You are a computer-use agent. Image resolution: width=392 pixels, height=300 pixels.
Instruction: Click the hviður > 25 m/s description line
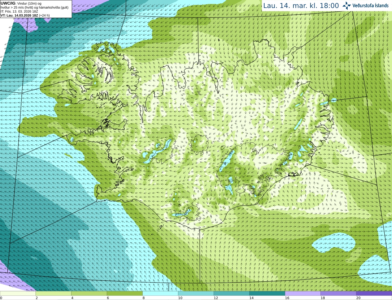click(34, 7)
